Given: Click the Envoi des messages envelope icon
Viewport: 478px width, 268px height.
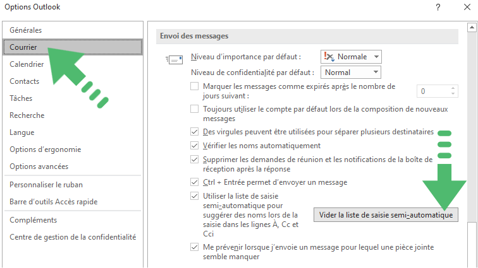Looking at the screenshot, I should pyautogui.click(x=174, y=60).
